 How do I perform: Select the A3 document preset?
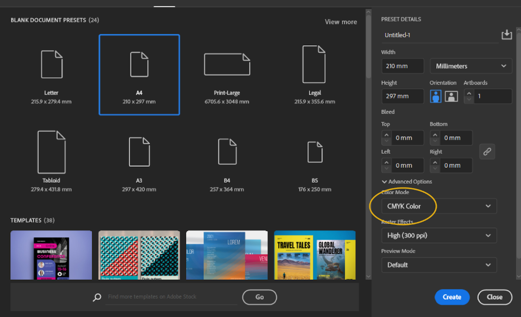click(139, 152)
